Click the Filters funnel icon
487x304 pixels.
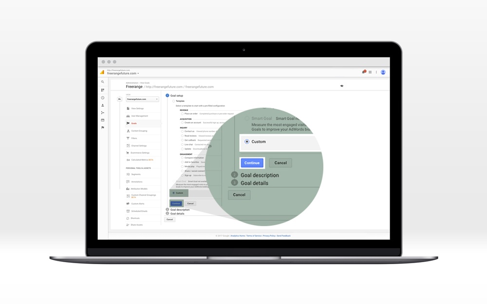tap(128, 138)
